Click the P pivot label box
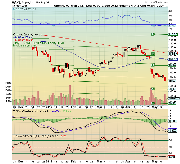This screenshot has height=164, width=180. (153, 65)
